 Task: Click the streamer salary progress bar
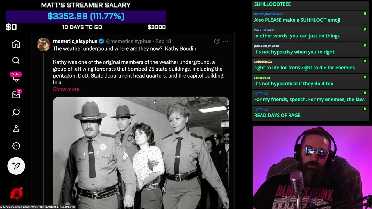86,16
